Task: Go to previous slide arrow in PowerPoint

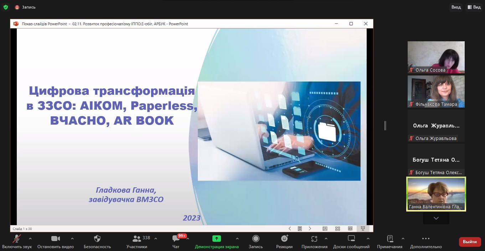Action: pyautogui.click(x=290, y=229)
